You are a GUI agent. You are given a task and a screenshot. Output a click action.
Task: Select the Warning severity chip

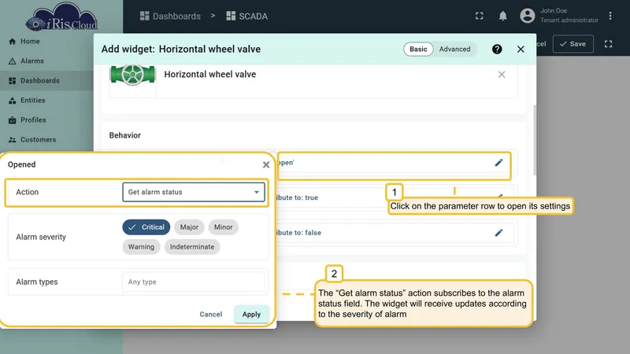tap(141, 247)
